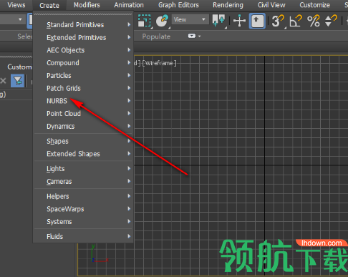Close the Create menu in menu bar
This screenshot has height=277, width=348.
[49, 5]
